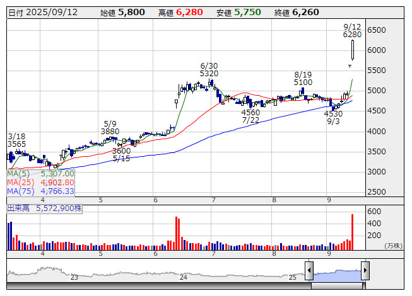Click year 25 marker in overview timeline
This screenshot has height=296, width=412.
coord(292,277)
